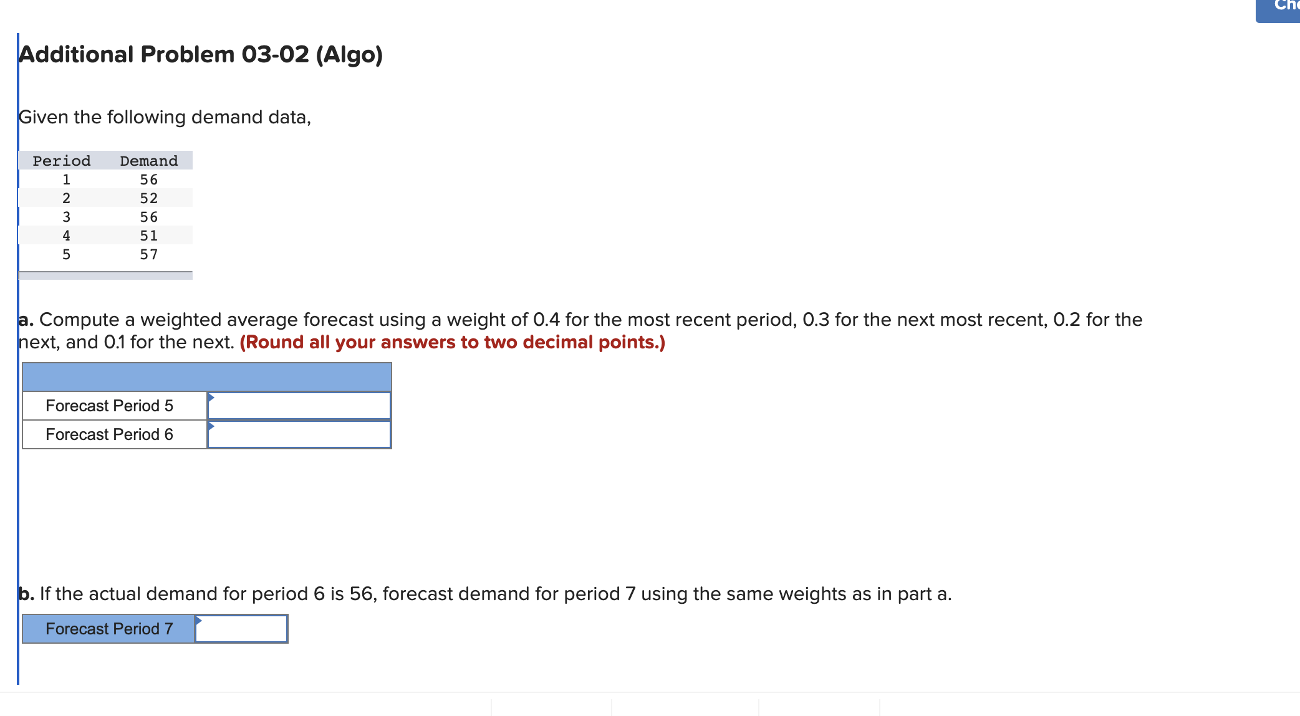Image resolution: width=1300 pixels, height=716 pixels.
Task: Click the Forecast Period 7 row label
Action: click(x=109, y=629)
